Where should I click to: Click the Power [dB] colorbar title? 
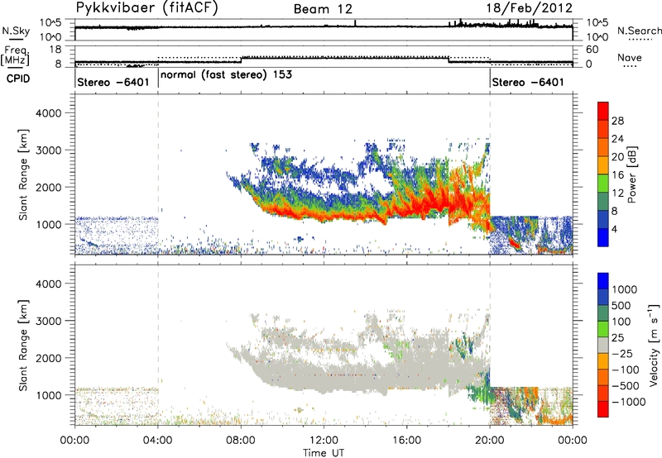[631, 174]
